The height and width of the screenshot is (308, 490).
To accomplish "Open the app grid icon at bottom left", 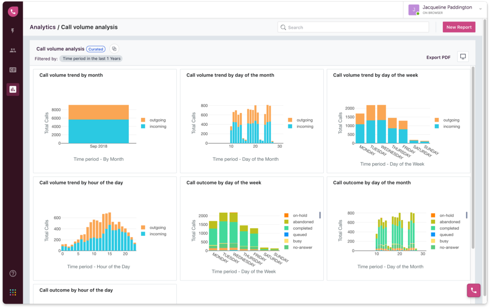I will pyautogui.click(x=12, y=292).
